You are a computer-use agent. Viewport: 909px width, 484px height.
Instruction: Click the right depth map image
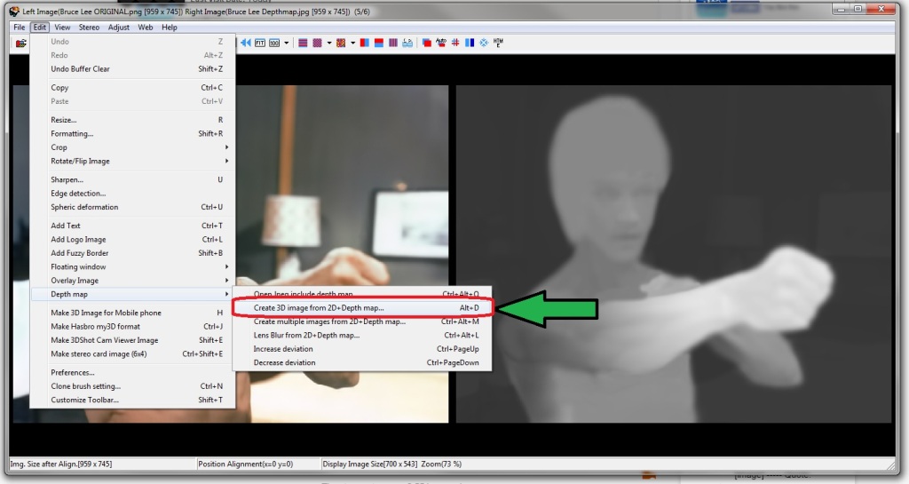(674, 254)
